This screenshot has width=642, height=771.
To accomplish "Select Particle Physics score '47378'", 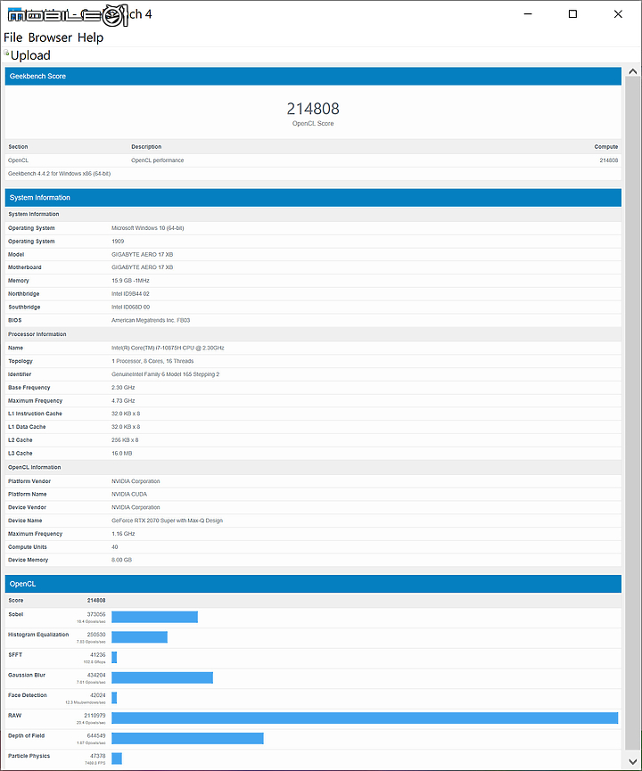I will click(x=97, y=756).
